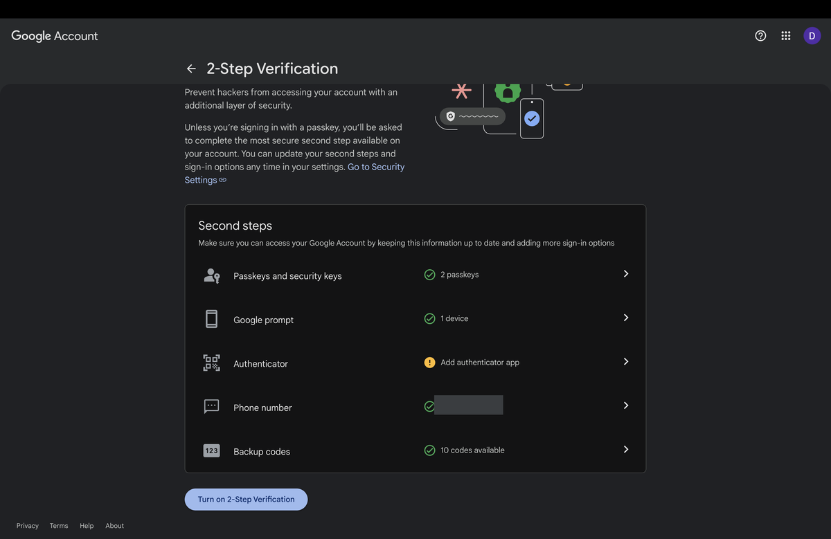Expand the Backup codes row chevron
This screenshot has width=831, height=539.
[625, 449]
